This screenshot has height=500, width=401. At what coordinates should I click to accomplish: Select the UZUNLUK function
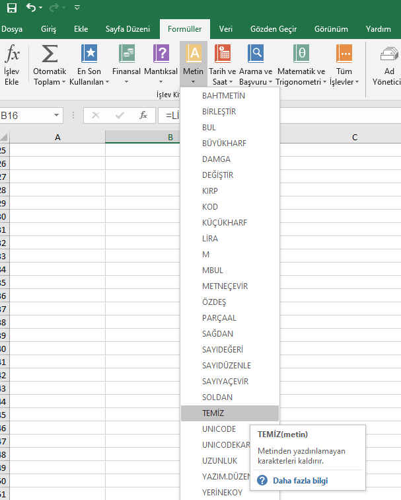click(x=220, y=461)
